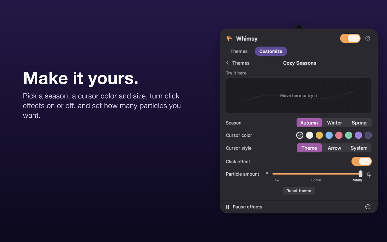Click the Whimsy app title

point(247,38)
